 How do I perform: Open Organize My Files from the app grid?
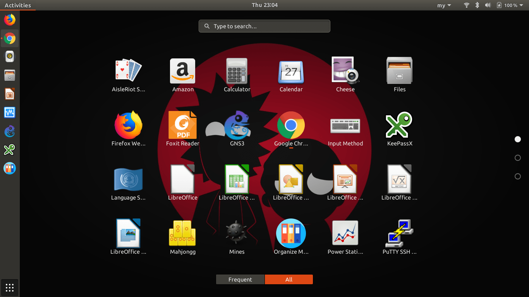[x=291, y=234]
